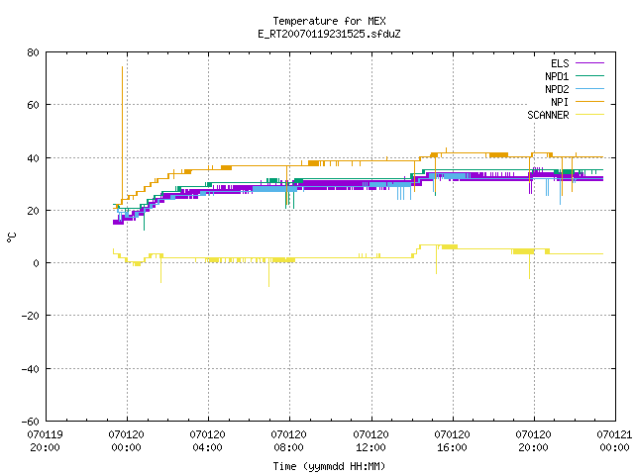Click the x-axis label '070120 20:00'

(533, 441)
